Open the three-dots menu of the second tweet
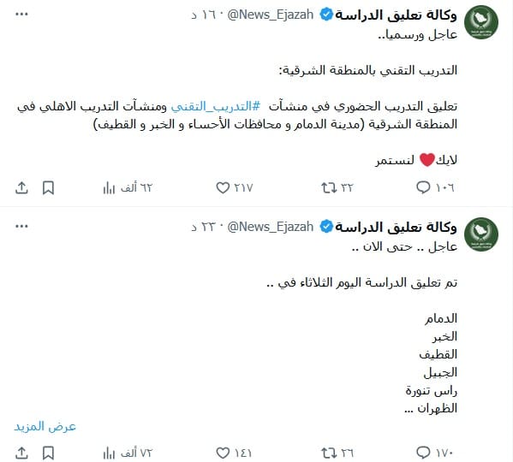This screenshot has height=462, width=513. coord(21,226)
